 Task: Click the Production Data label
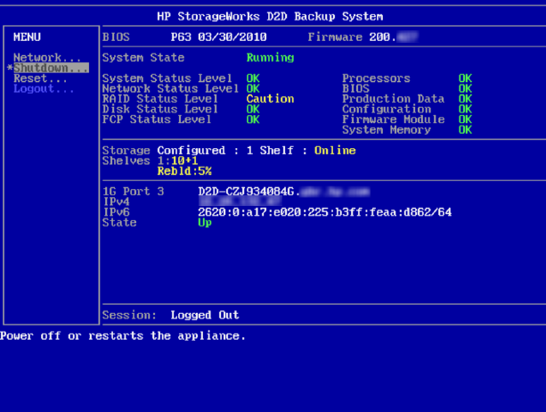(x=393, y=99)
